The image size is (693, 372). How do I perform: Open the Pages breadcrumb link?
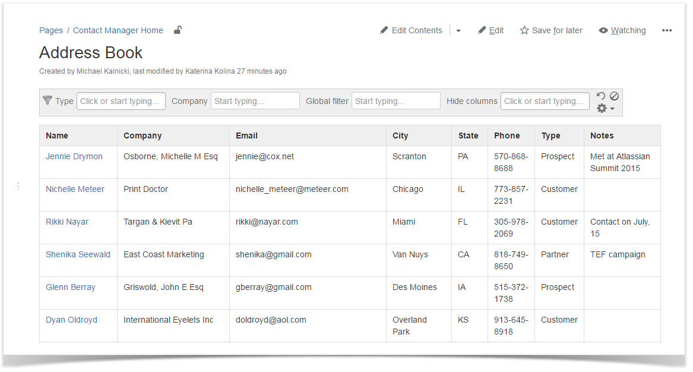pos(51,30)
